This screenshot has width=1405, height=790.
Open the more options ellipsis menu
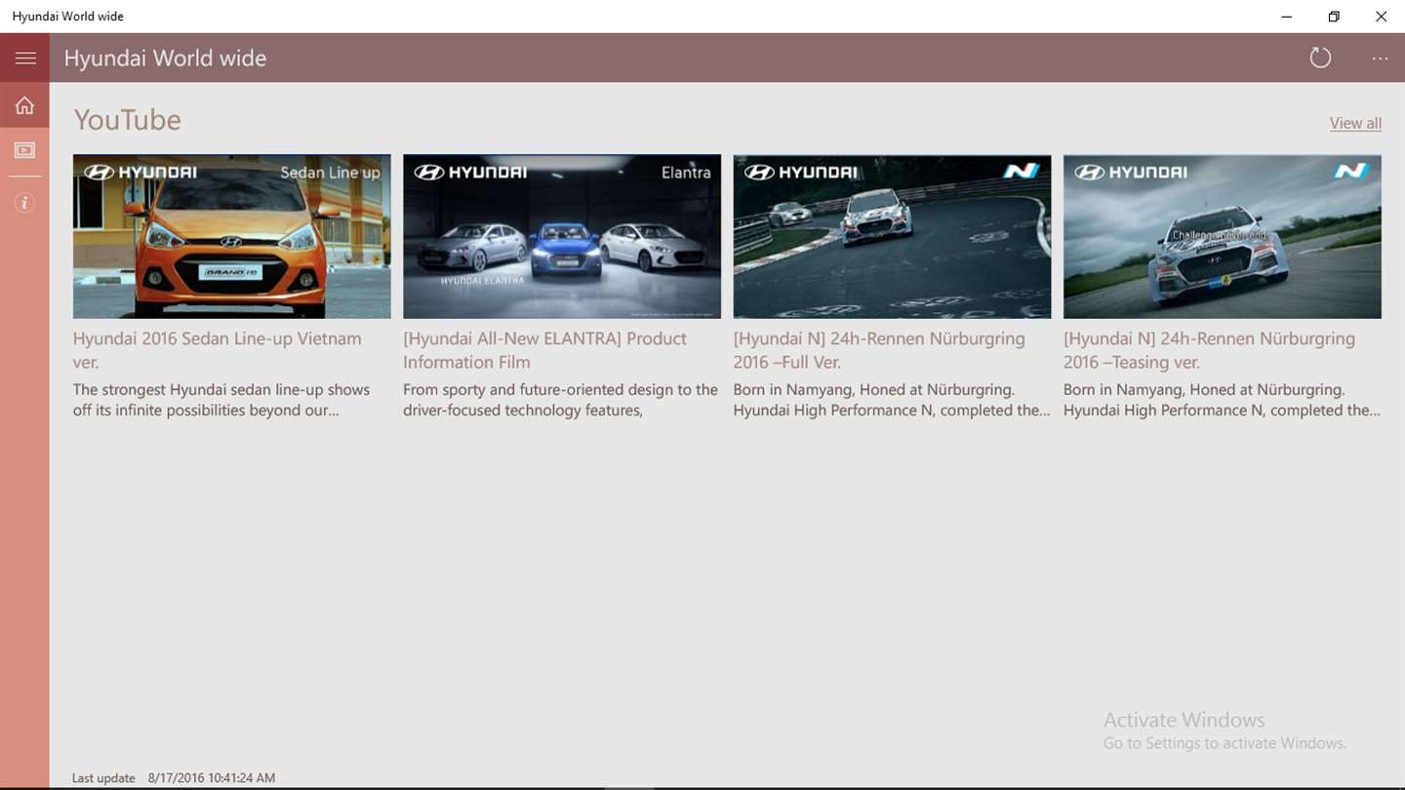pos(1380,59)
